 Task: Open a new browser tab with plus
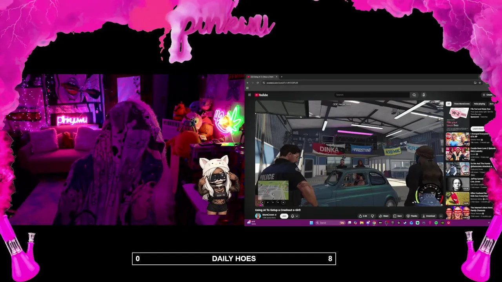click(x=282, y=77)
